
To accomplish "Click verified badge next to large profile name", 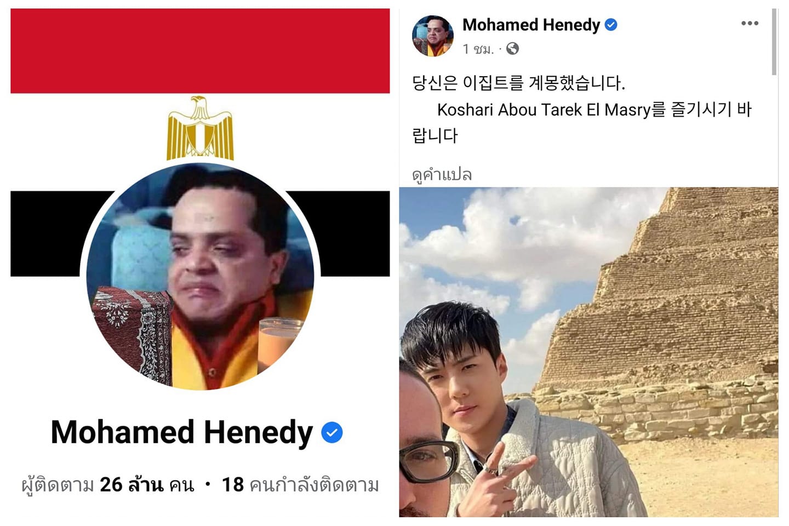I will (331, 433).
